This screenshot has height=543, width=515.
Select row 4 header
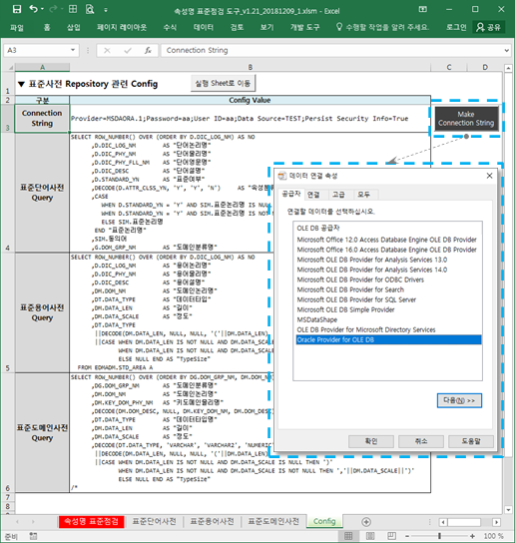[x=8, y=193]
